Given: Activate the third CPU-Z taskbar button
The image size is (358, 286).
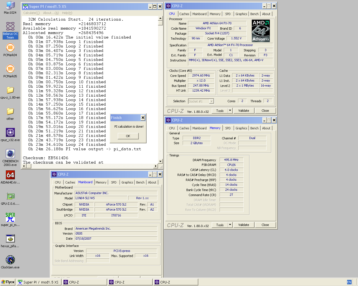Looking at the screenshot, I should [x=176, y=282].
